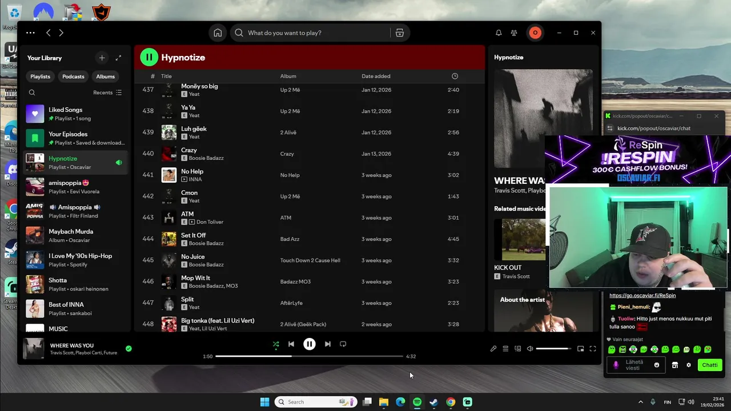Sort tracks by Date added column

point(376,76)
